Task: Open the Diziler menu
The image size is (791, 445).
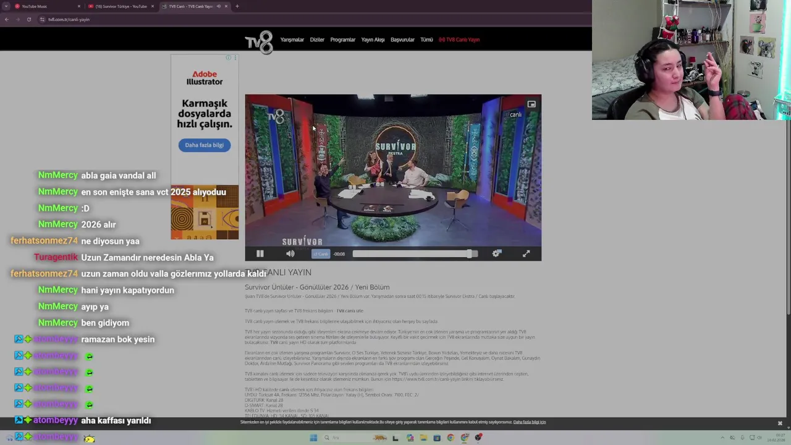Action: pos(317,40)
